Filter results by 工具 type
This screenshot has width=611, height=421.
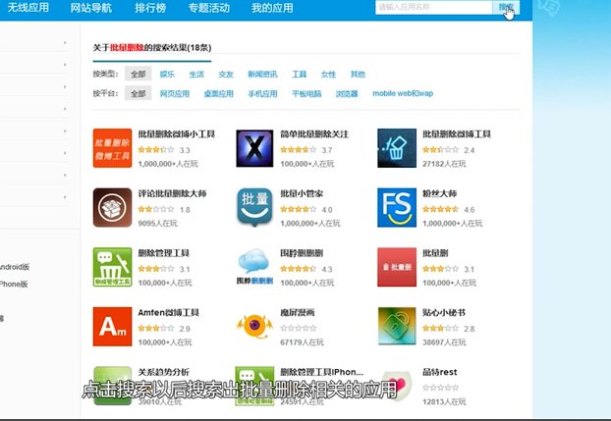pos(300,74)
